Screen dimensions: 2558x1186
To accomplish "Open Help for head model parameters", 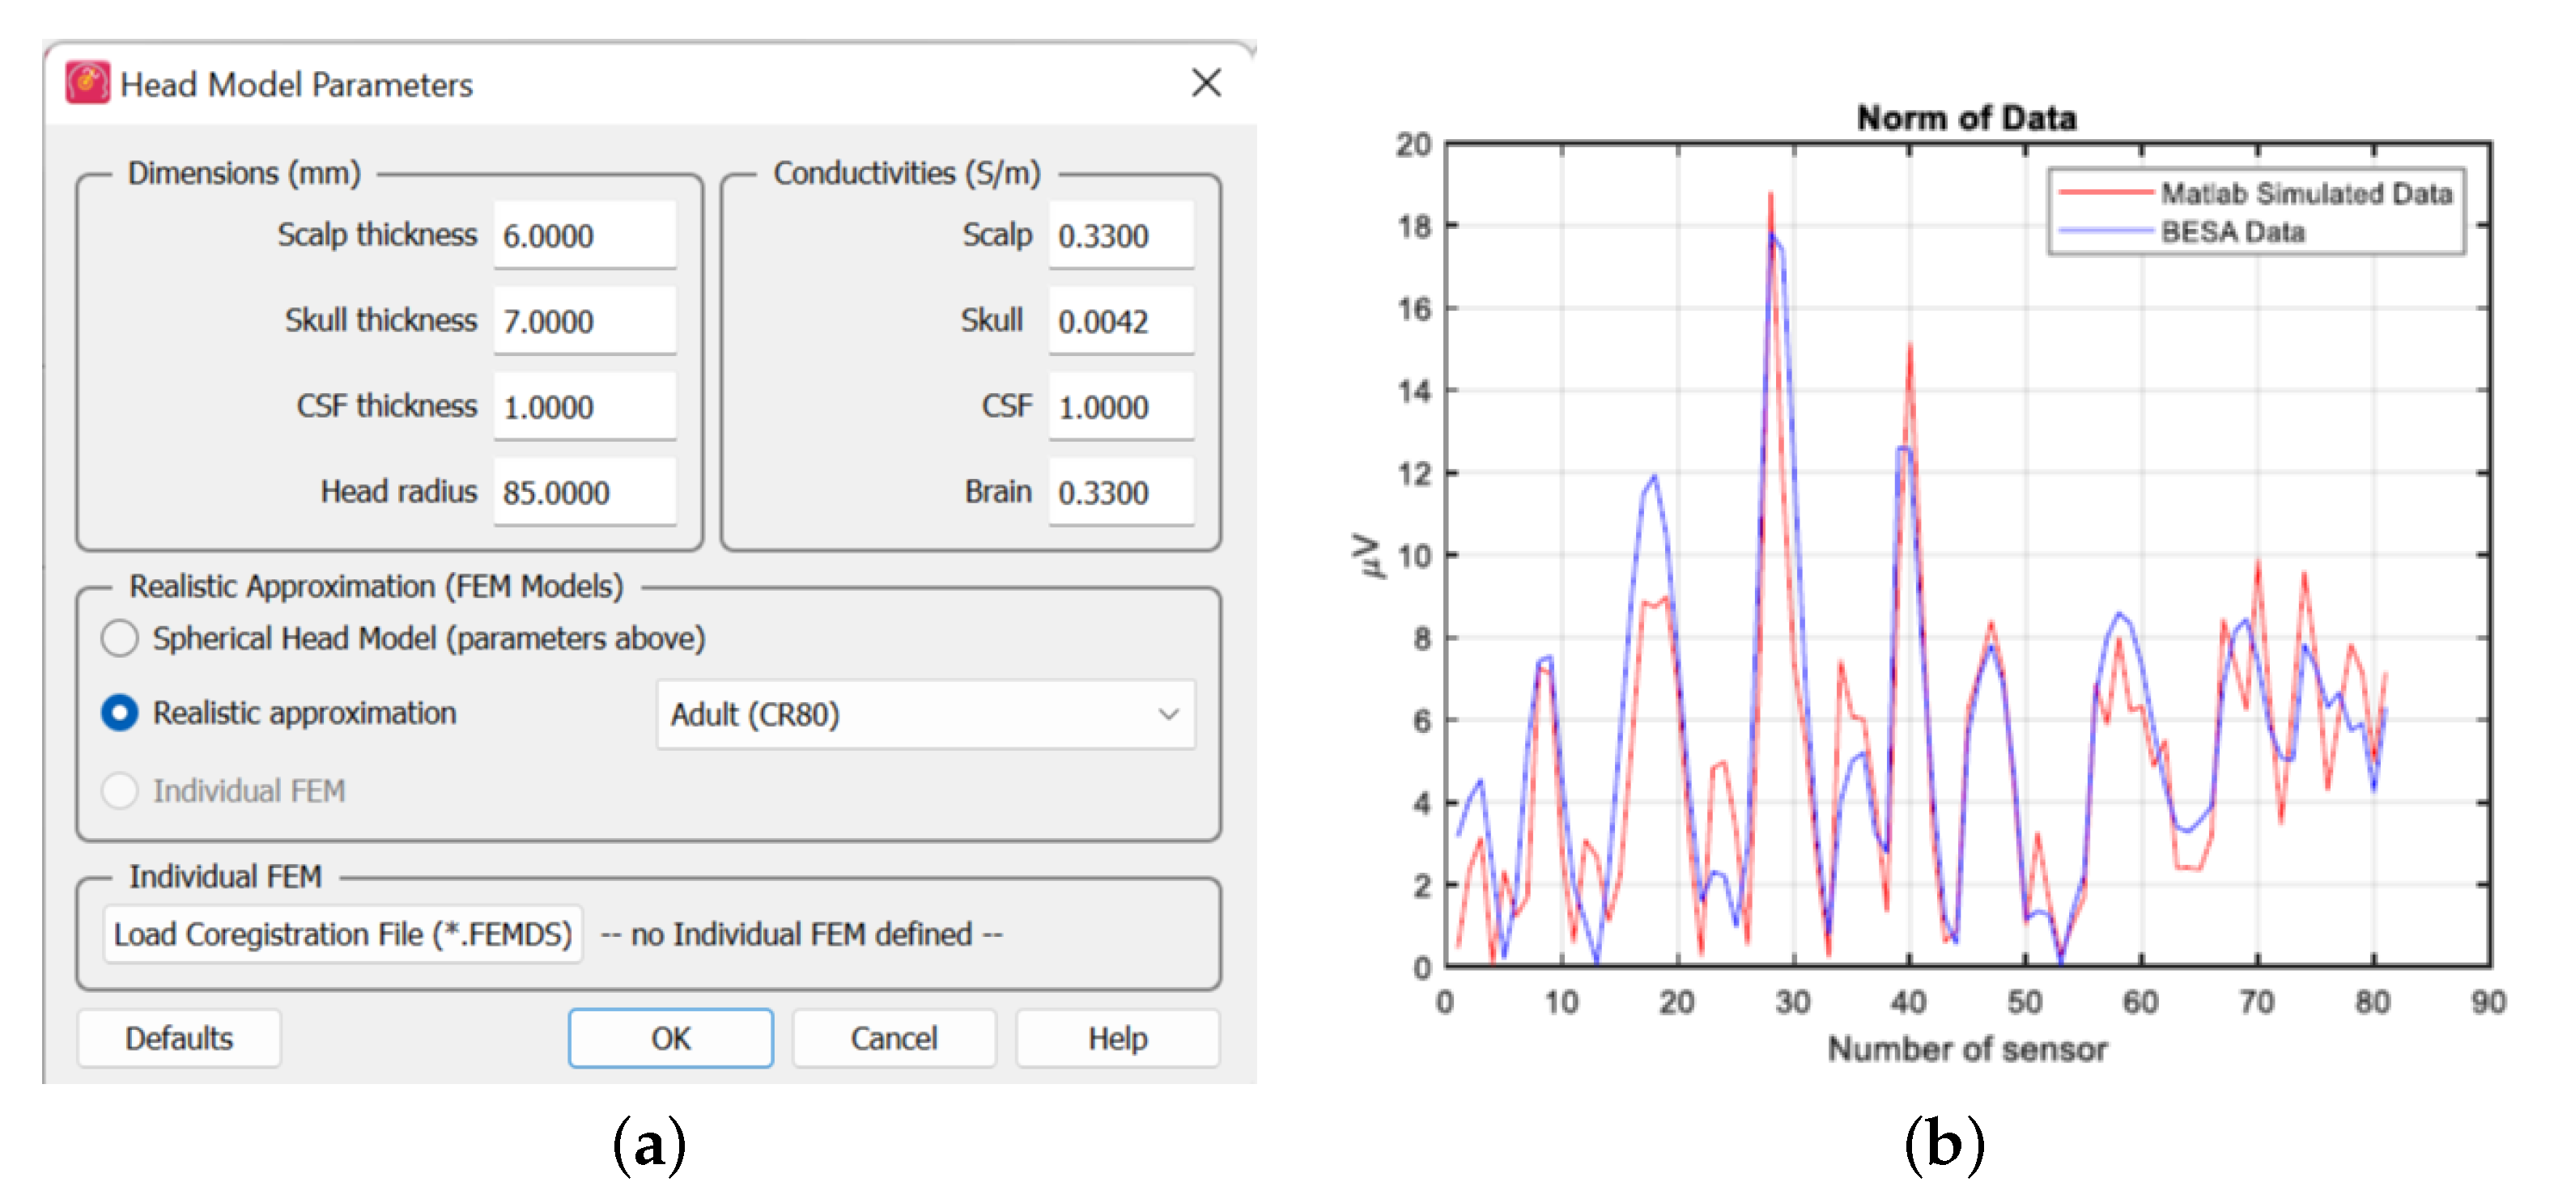I will (x=1116, y=1038).
